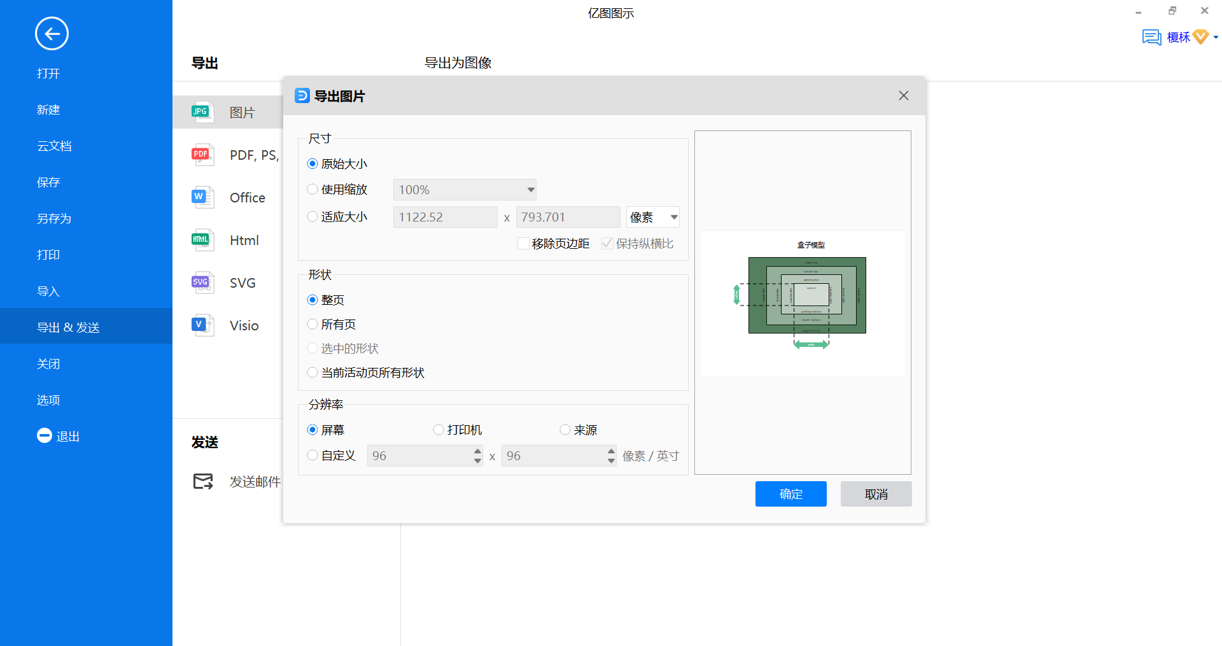Pick the Office Word export icon
Screen dimensions: 1222x646
click(202, 197)
